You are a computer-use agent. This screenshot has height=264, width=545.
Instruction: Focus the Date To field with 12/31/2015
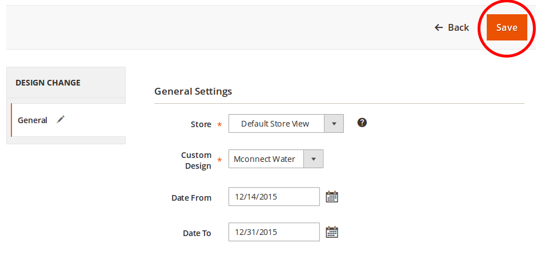pyautogui.click(x=274, y=232)
